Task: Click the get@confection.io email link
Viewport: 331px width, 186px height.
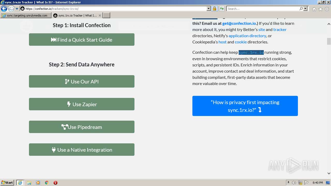Action: 239,23
